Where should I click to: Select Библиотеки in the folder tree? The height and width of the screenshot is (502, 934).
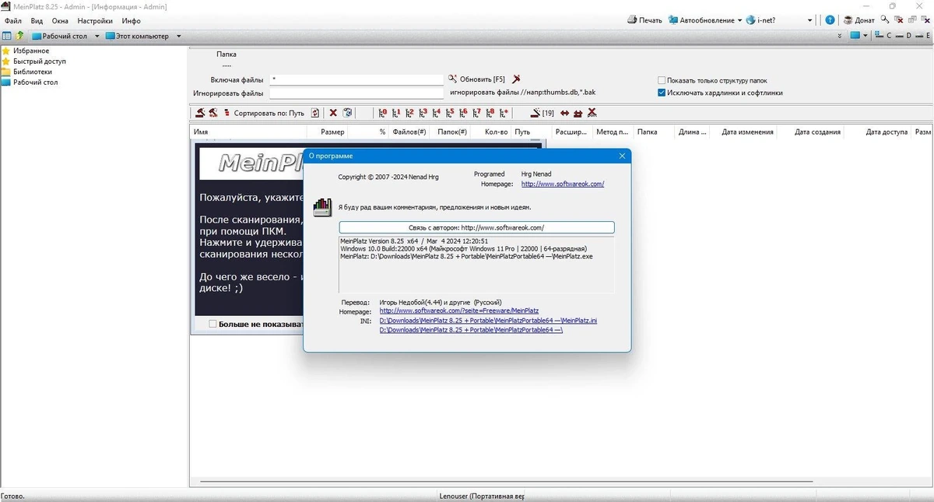point(33,72)
